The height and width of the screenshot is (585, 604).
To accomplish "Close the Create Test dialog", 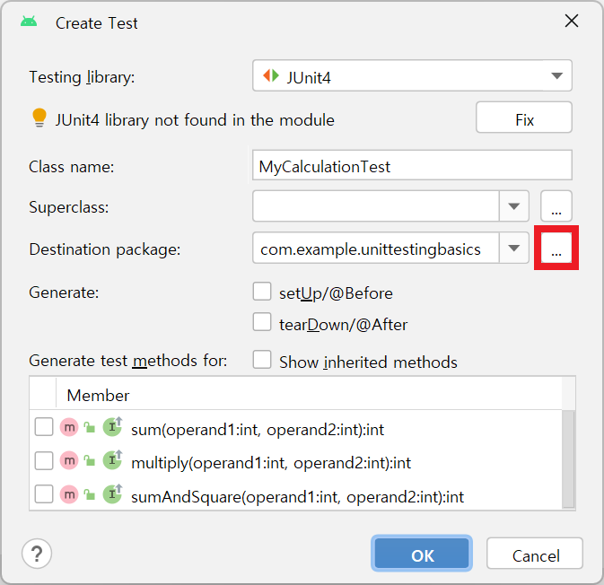I will [x=572, y=21].
